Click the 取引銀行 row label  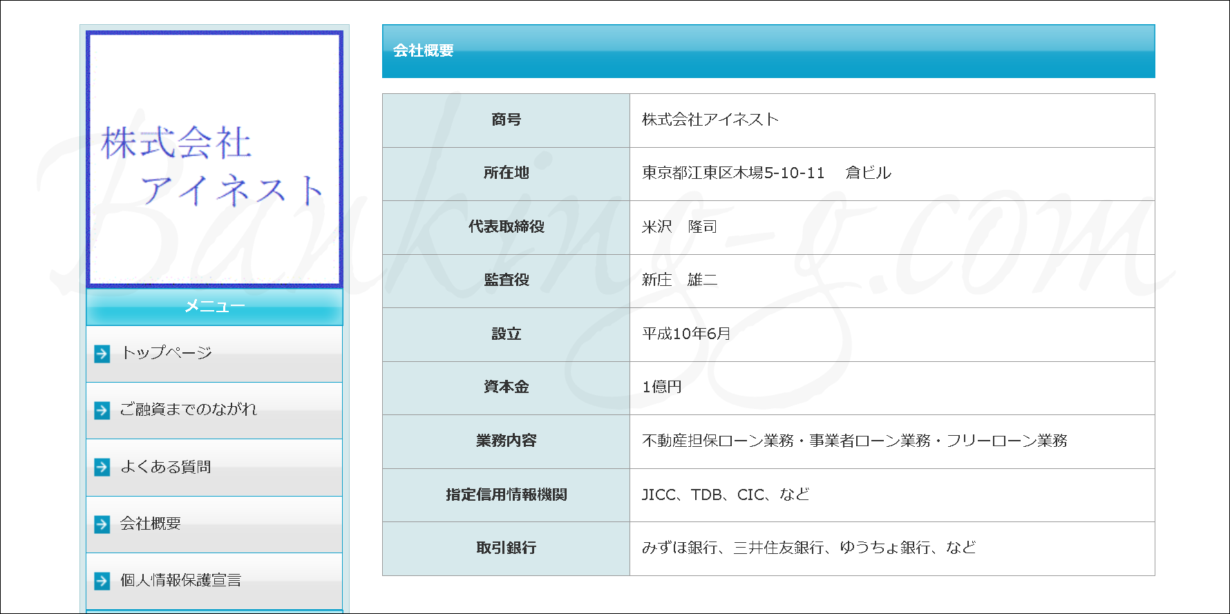point(506,548)
